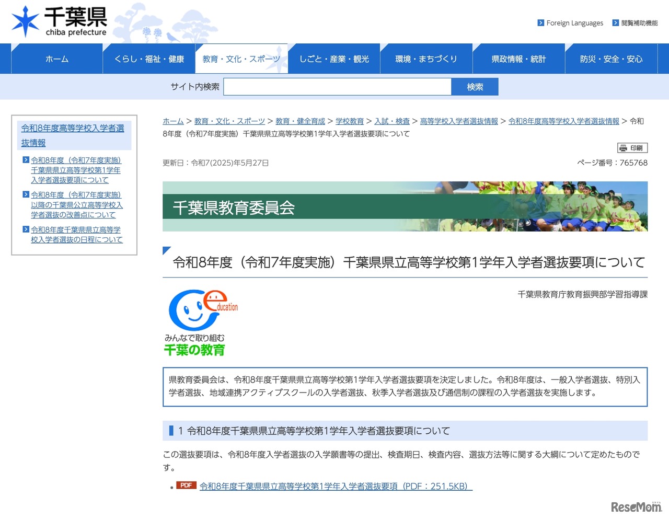The width and height of the screenshot is (669, 519).
Task: Click the PDF icon beside the 選抜要項 link
Action: [187, 486]
